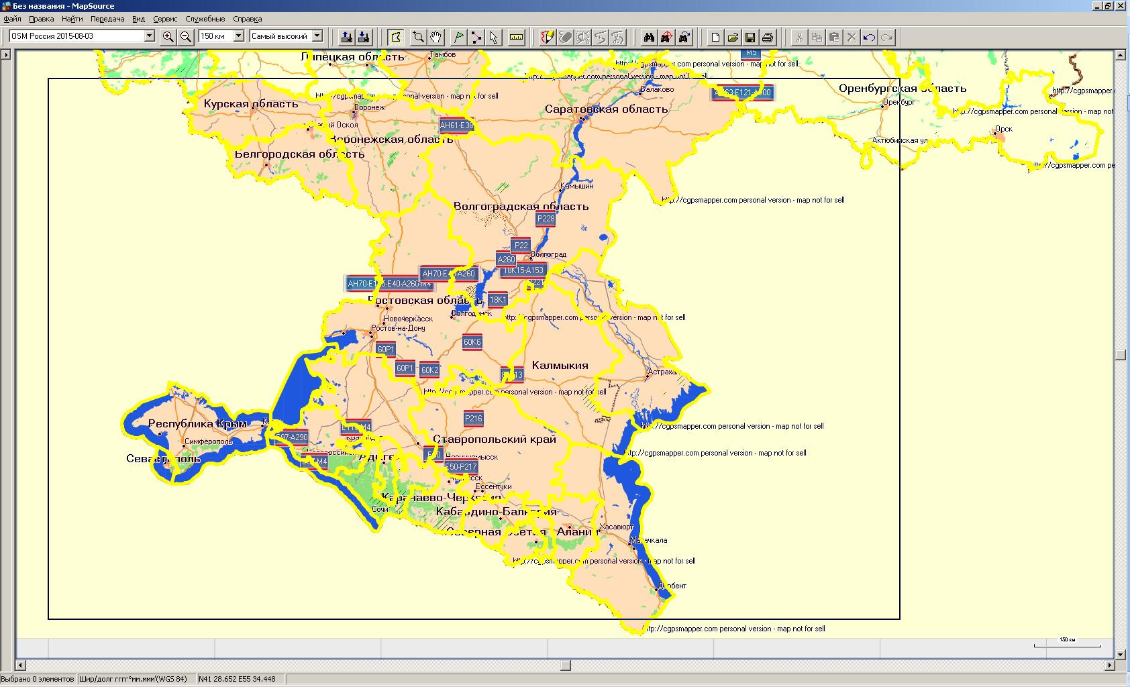Click the Zoom Out magnifier button
Image resolution: width=1130 pixels, height=687 pixels.
coord(186,37)
